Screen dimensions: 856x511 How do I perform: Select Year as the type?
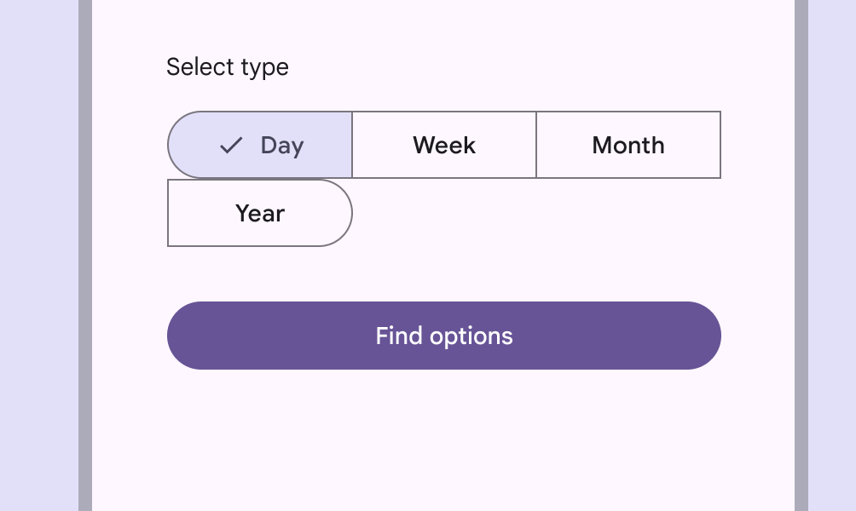pos(260,213)
